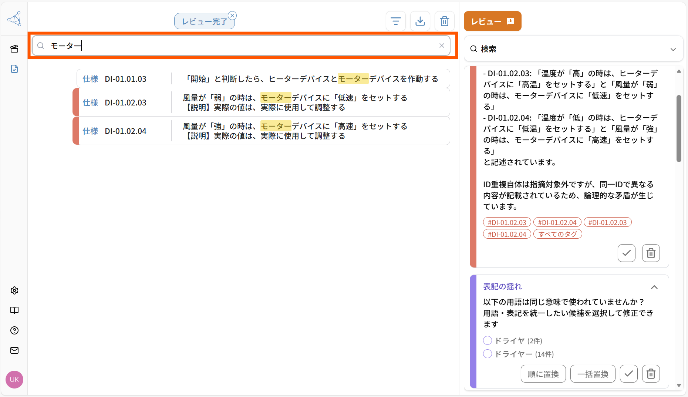Select the ドライヤー (14件) radio button
Screen dimensions: 688x397
pyautogui.click(x=487, y=354)
